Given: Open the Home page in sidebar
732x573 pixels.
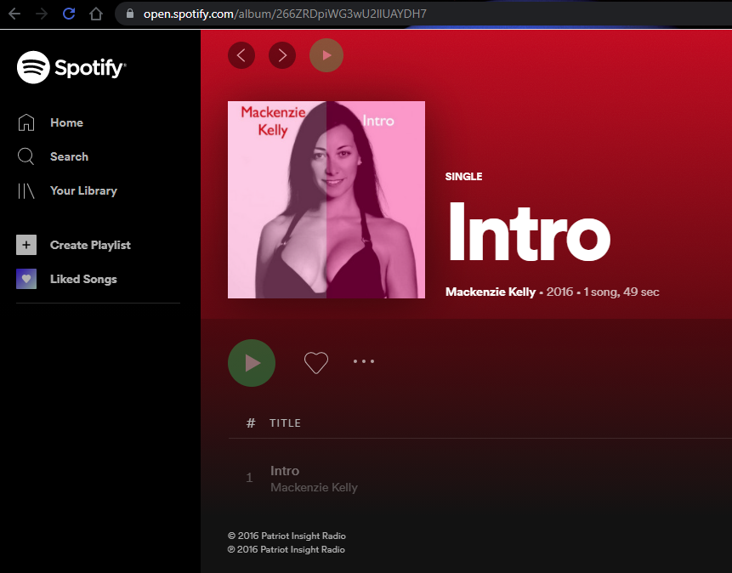Looking at the screenshot, I should tap(66, 122).
